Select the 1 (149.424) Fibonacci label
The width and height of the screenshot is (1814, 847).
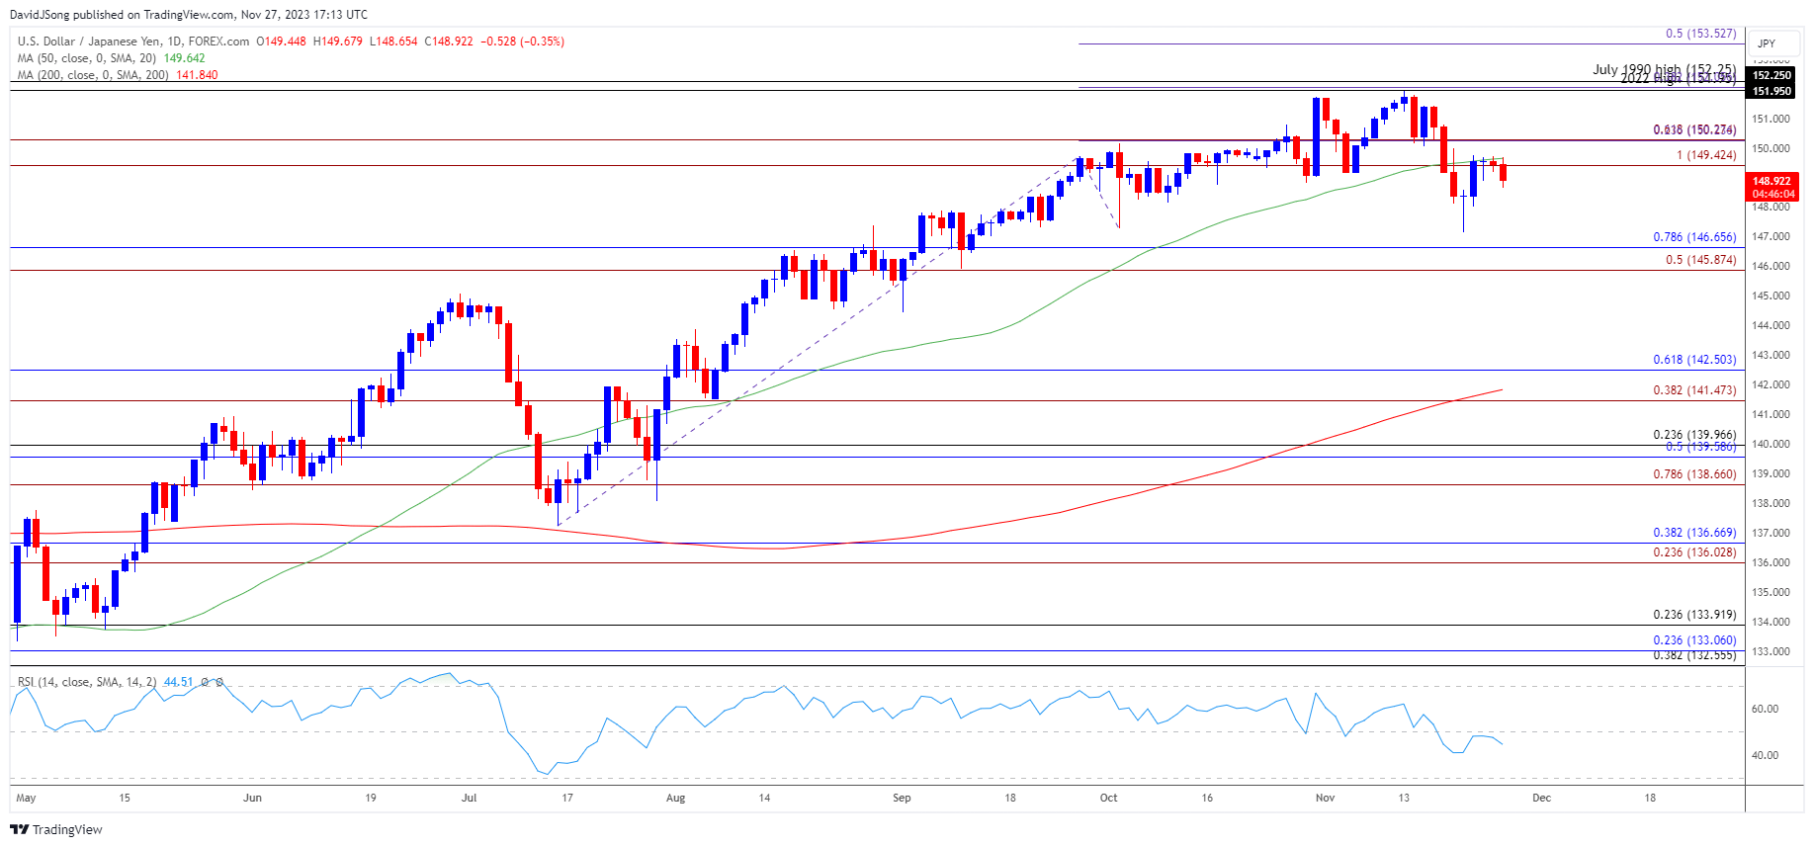coord(1706,155)
